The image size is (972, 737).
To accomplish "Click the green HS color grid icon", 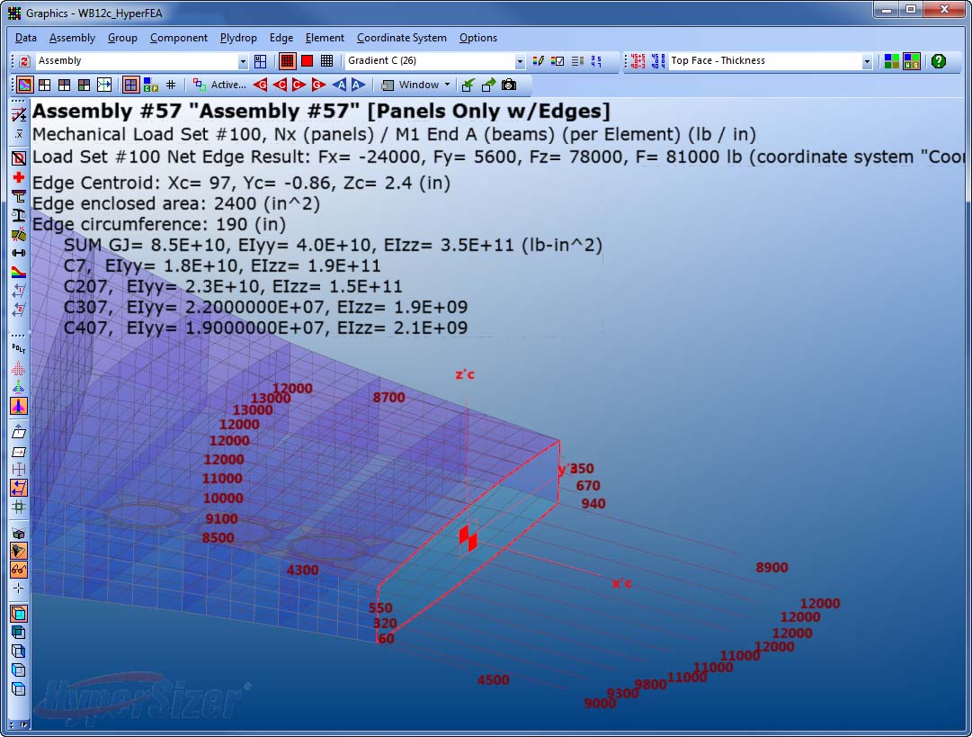I will [911, 61].
